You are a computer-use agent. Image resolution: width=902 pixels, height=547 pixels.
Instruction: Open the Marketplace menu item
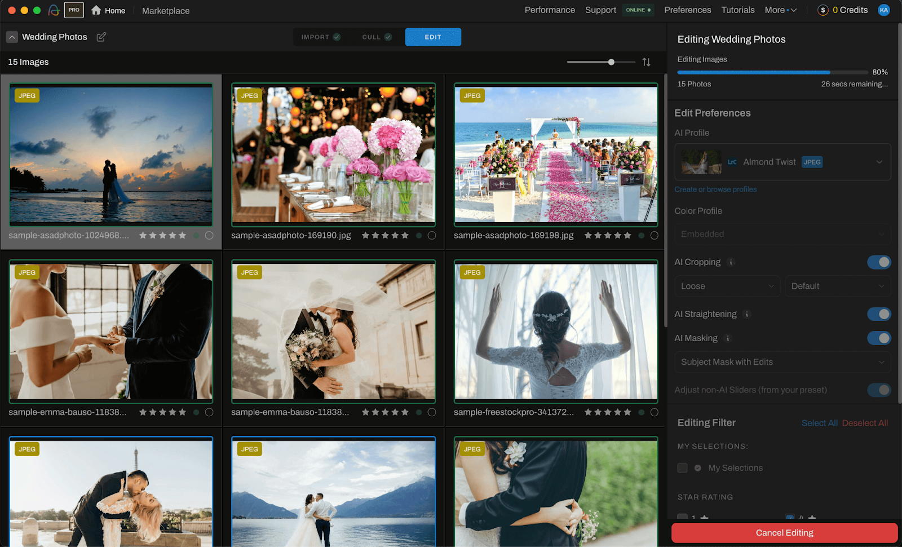(x=166, y=11)
